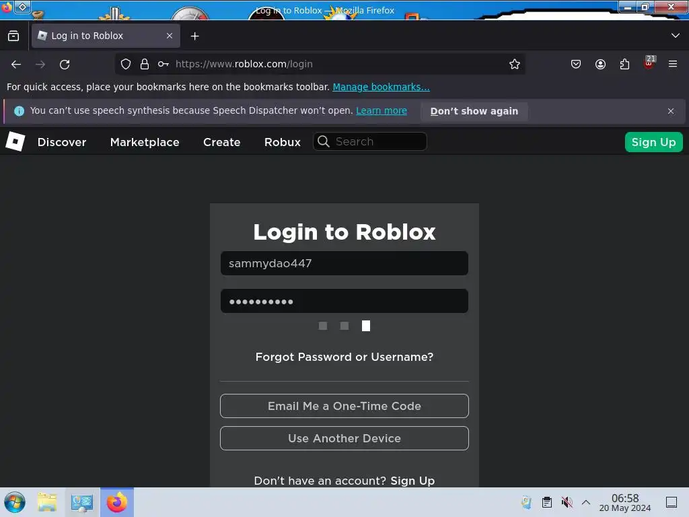Open site security padlock info
689x517 pixels.
[145, 64]
